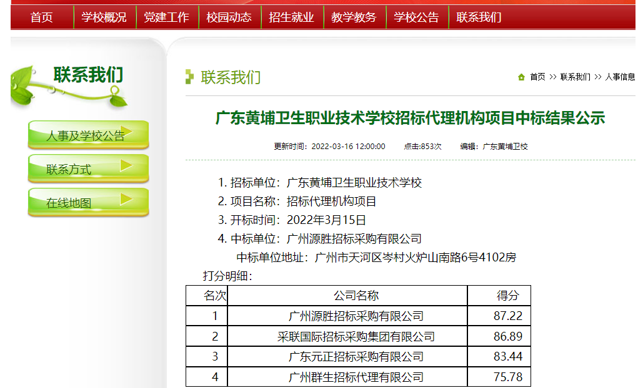Click the hit counter 点击:853次
The height and width of the screenshot is (388, 643).
tap(423, 147)
